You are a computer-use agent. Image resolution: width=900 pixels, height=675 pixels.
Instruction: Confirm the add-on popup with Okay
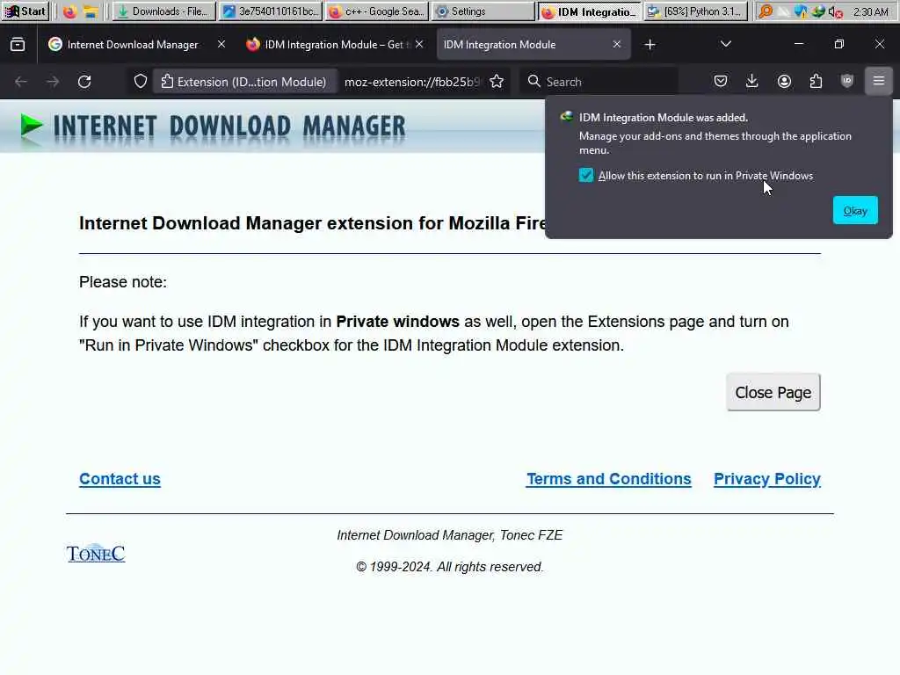pos(855,211)
